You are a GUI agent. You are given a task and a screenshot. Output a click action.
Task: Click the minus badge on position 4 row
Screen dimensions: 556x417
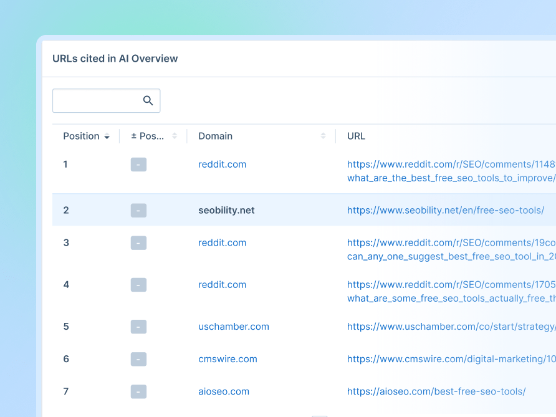[138, 285]
